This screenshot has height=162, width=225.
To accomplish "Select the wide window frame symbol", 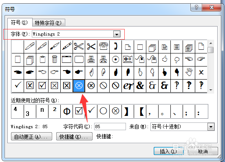I will [x=66, y=60].
